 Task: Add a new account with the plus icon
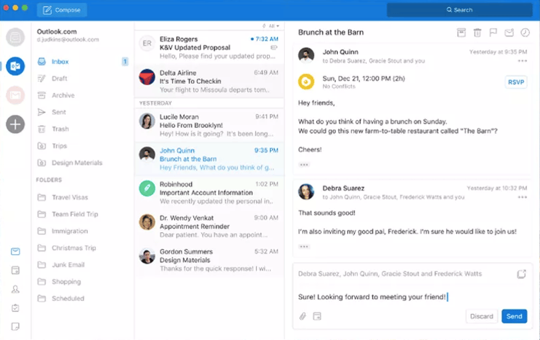tap(15, 124)
